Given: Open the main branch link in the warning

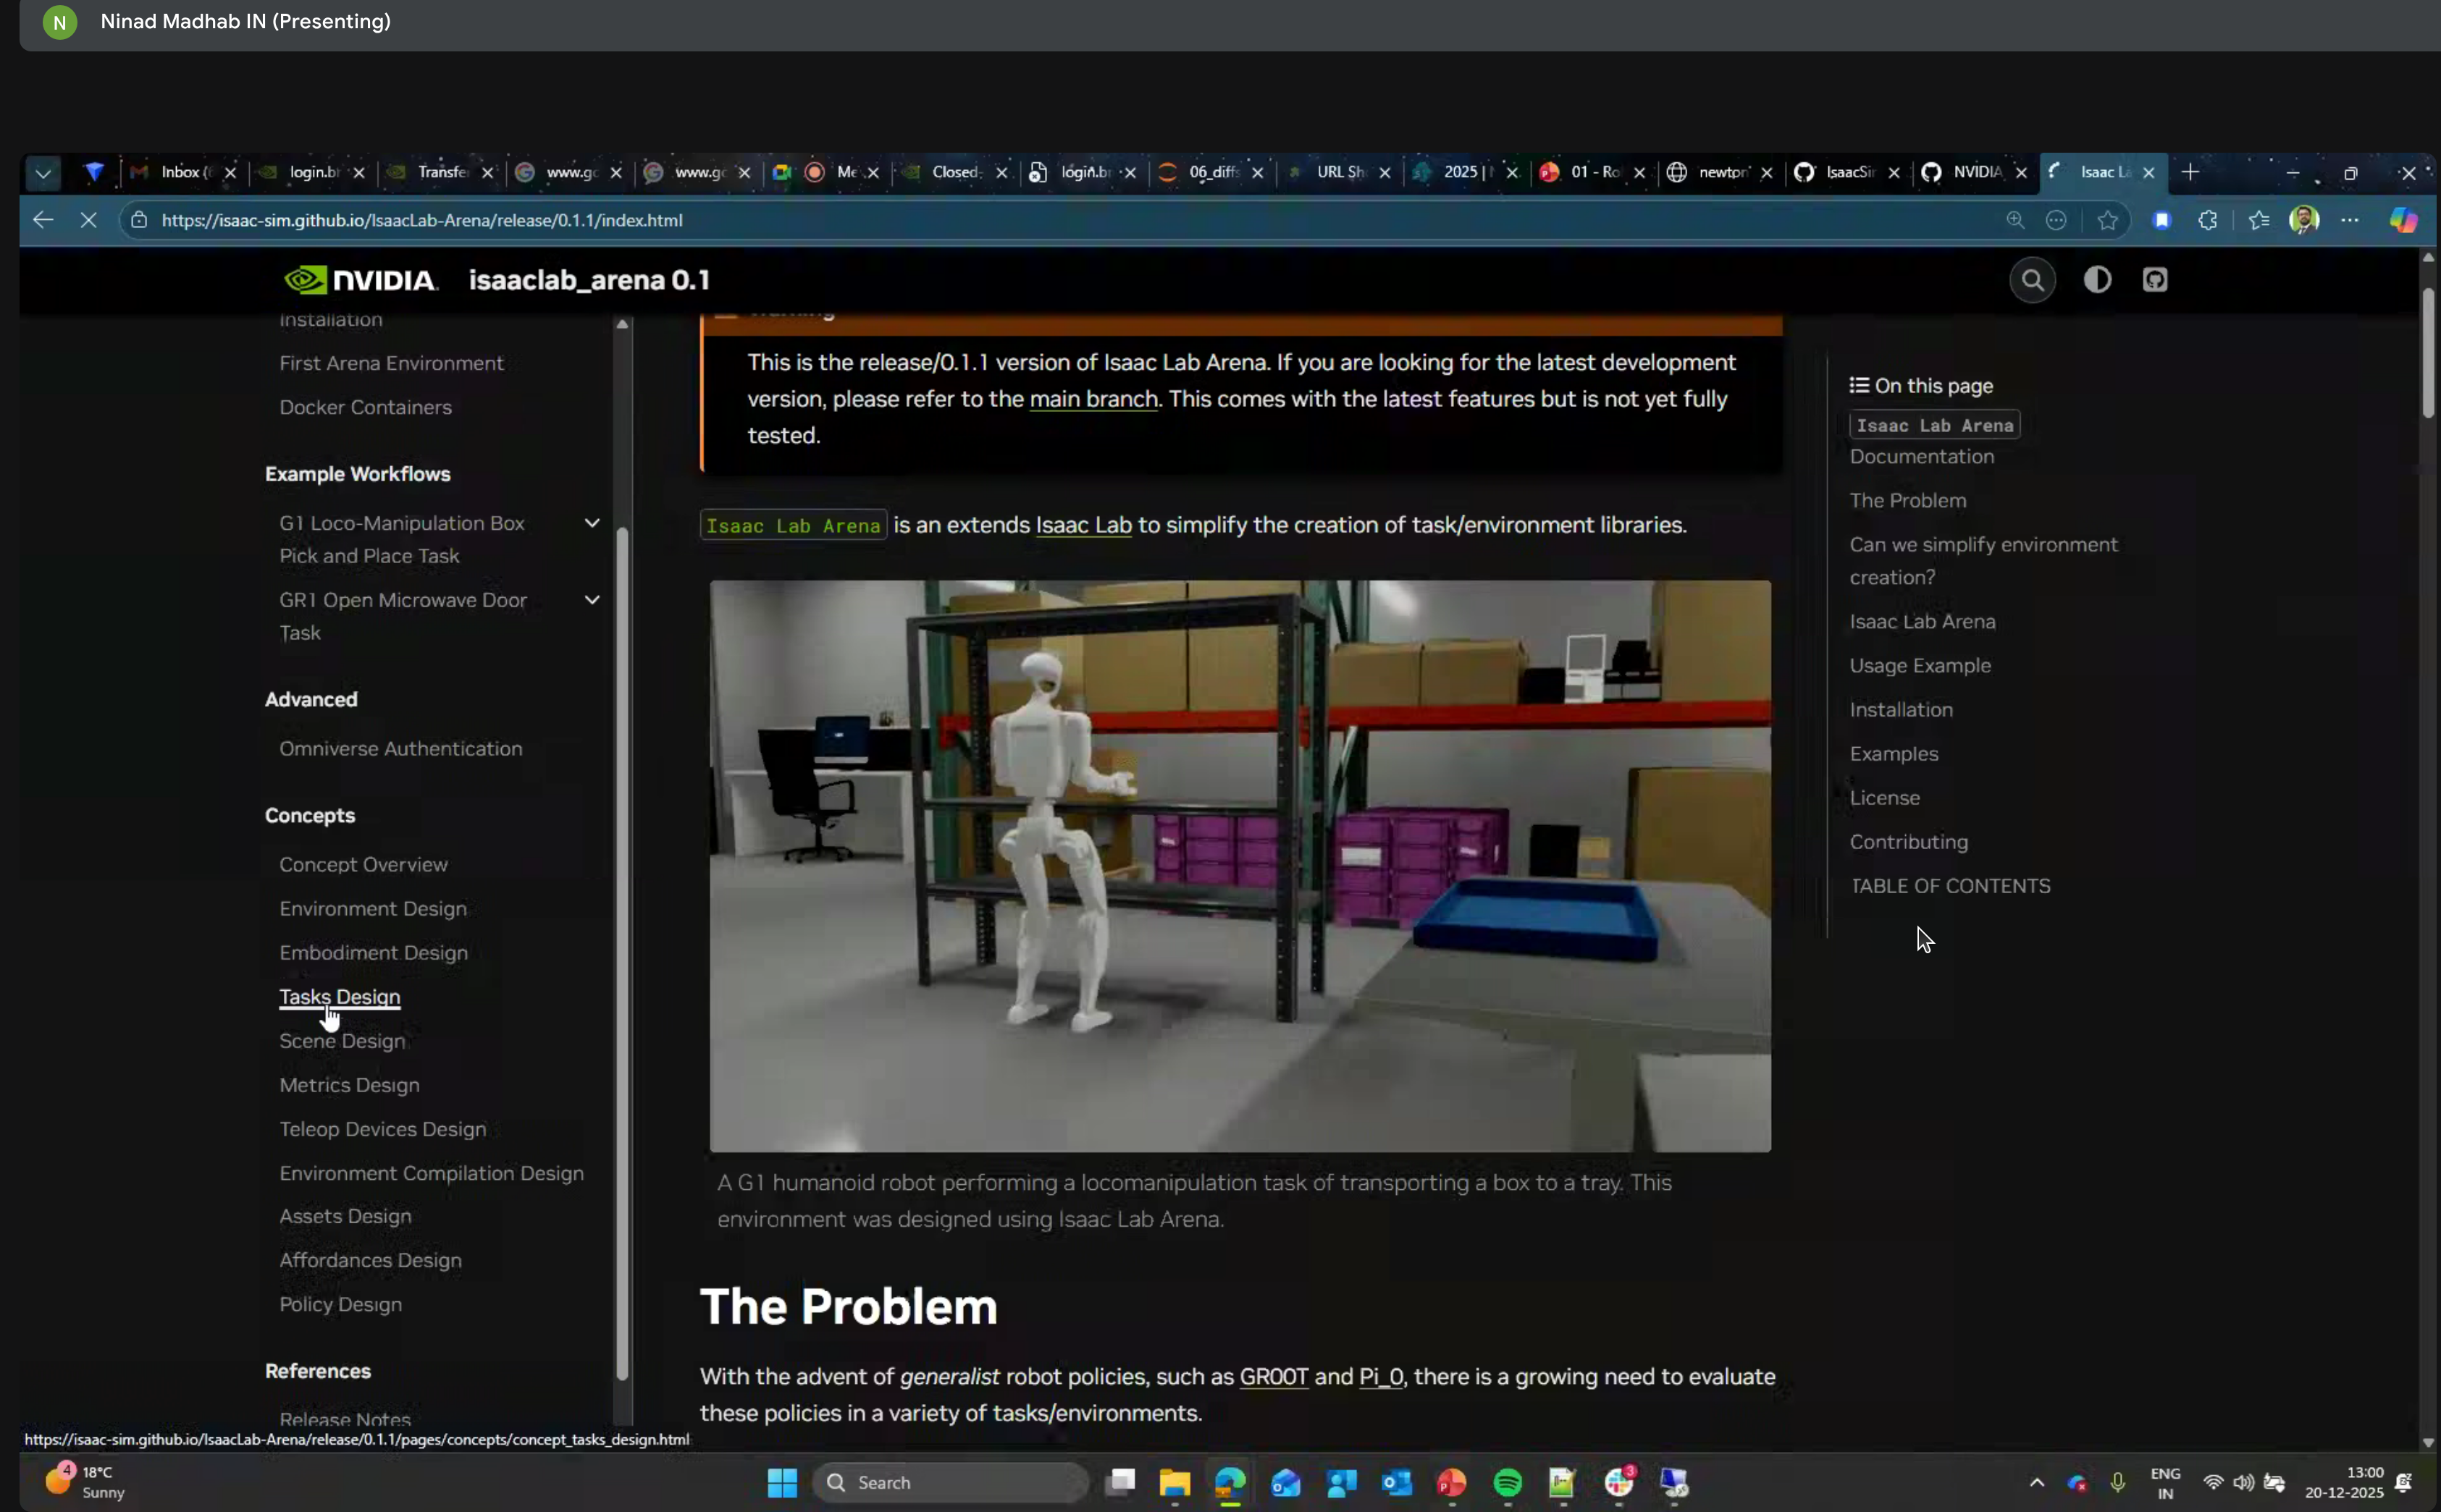Looking at the screenshot, I should click(1093, 398).
